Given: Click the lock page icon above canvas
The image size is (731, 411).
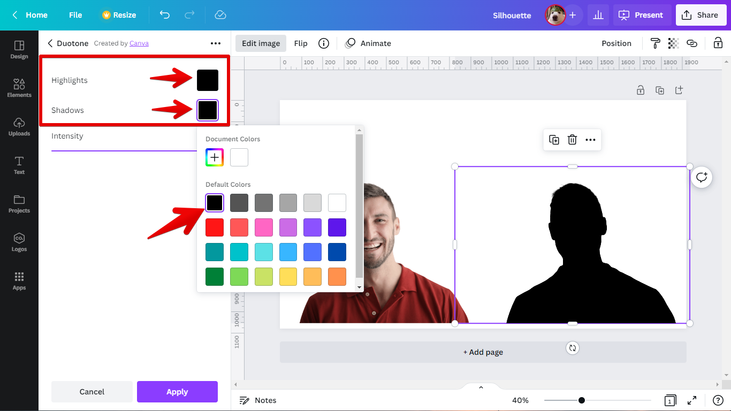Looking at the screenshot, I should (x=641, y=90).
